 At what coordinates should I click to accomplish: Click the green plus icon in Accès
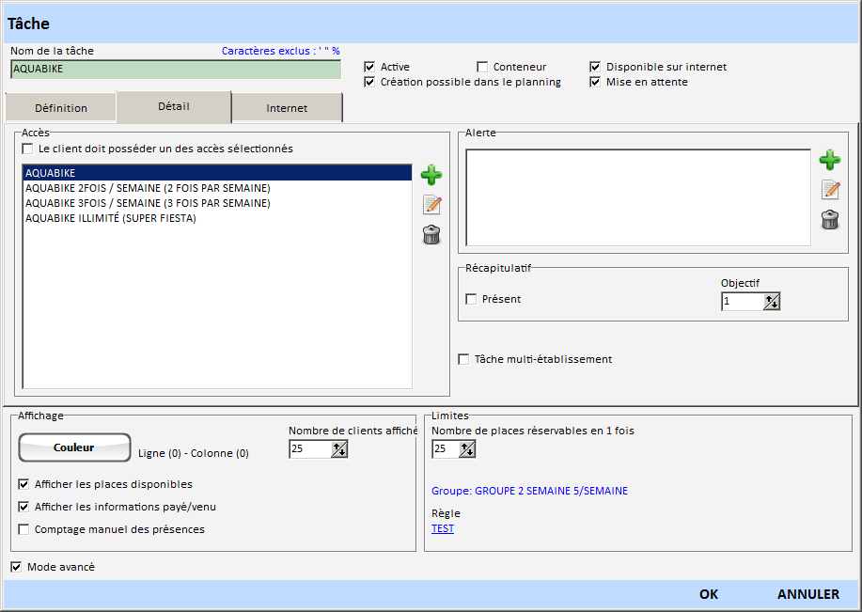431,175
